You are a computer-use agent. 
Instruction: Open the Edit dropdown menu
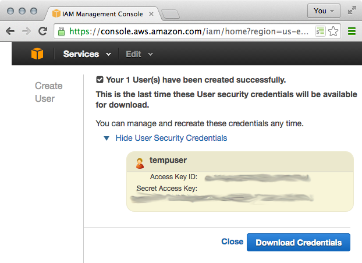(x=140, y=54)
